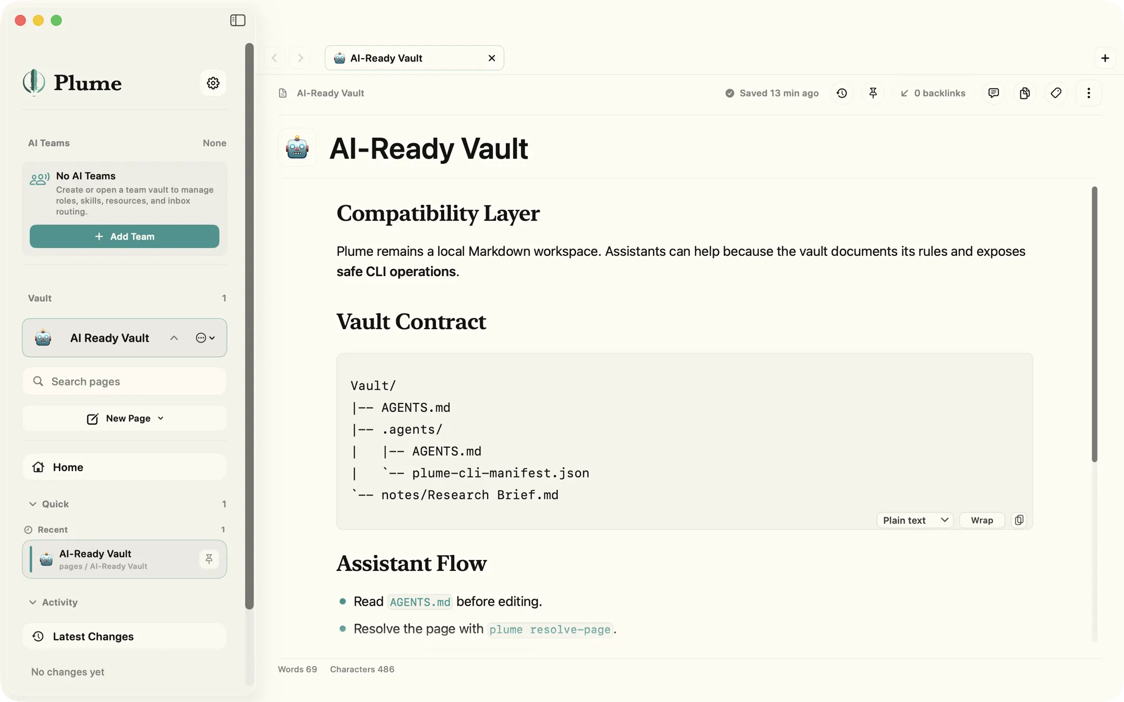
Task: Collapse the Quick section
Action: click(33, 504)
